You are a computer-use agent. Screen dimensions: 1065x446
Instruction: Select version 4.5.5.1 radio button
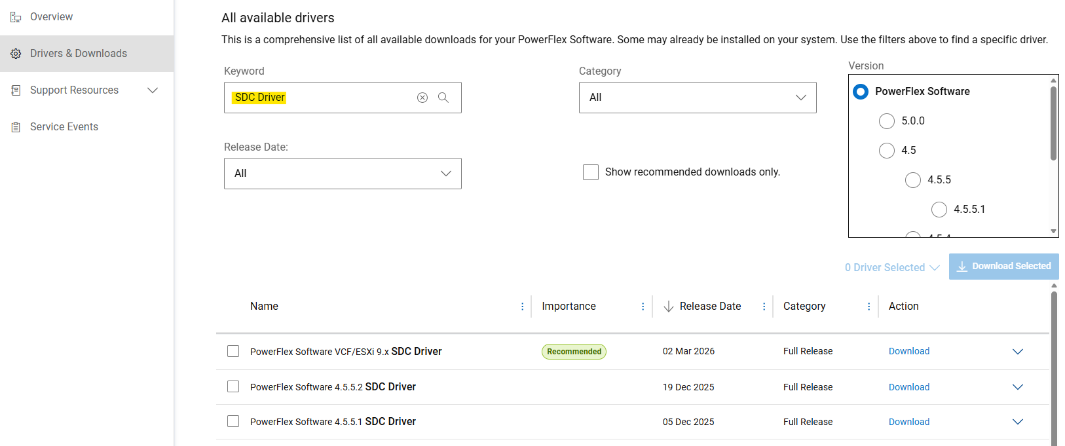[939, 210]
